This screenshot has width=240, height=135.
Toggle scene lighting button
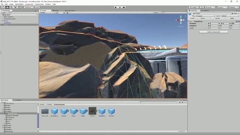pyautogui.click(x=61, y=12)
